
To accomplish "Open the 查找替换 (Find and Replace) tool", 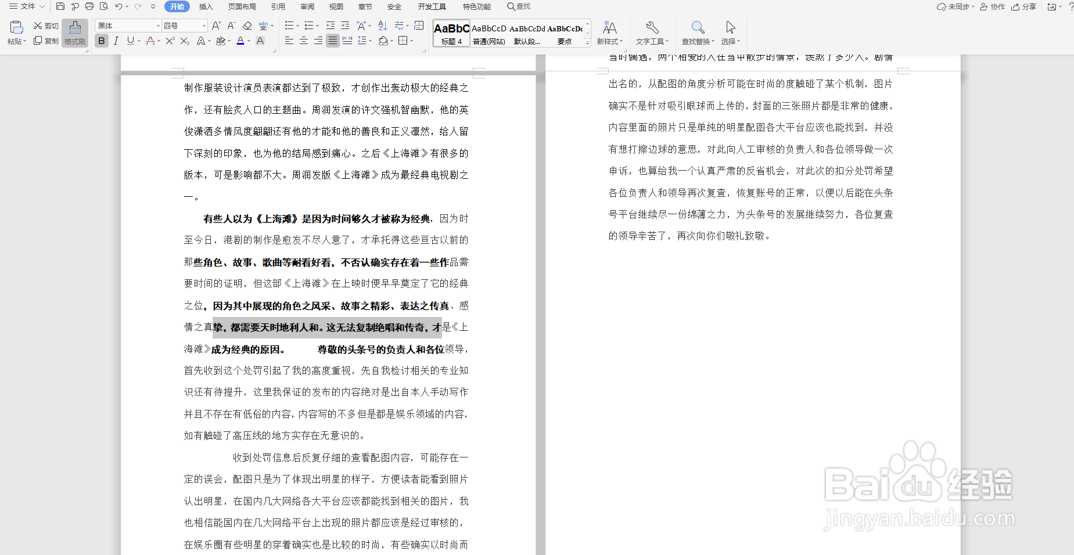I will click(x=697, y=33).
